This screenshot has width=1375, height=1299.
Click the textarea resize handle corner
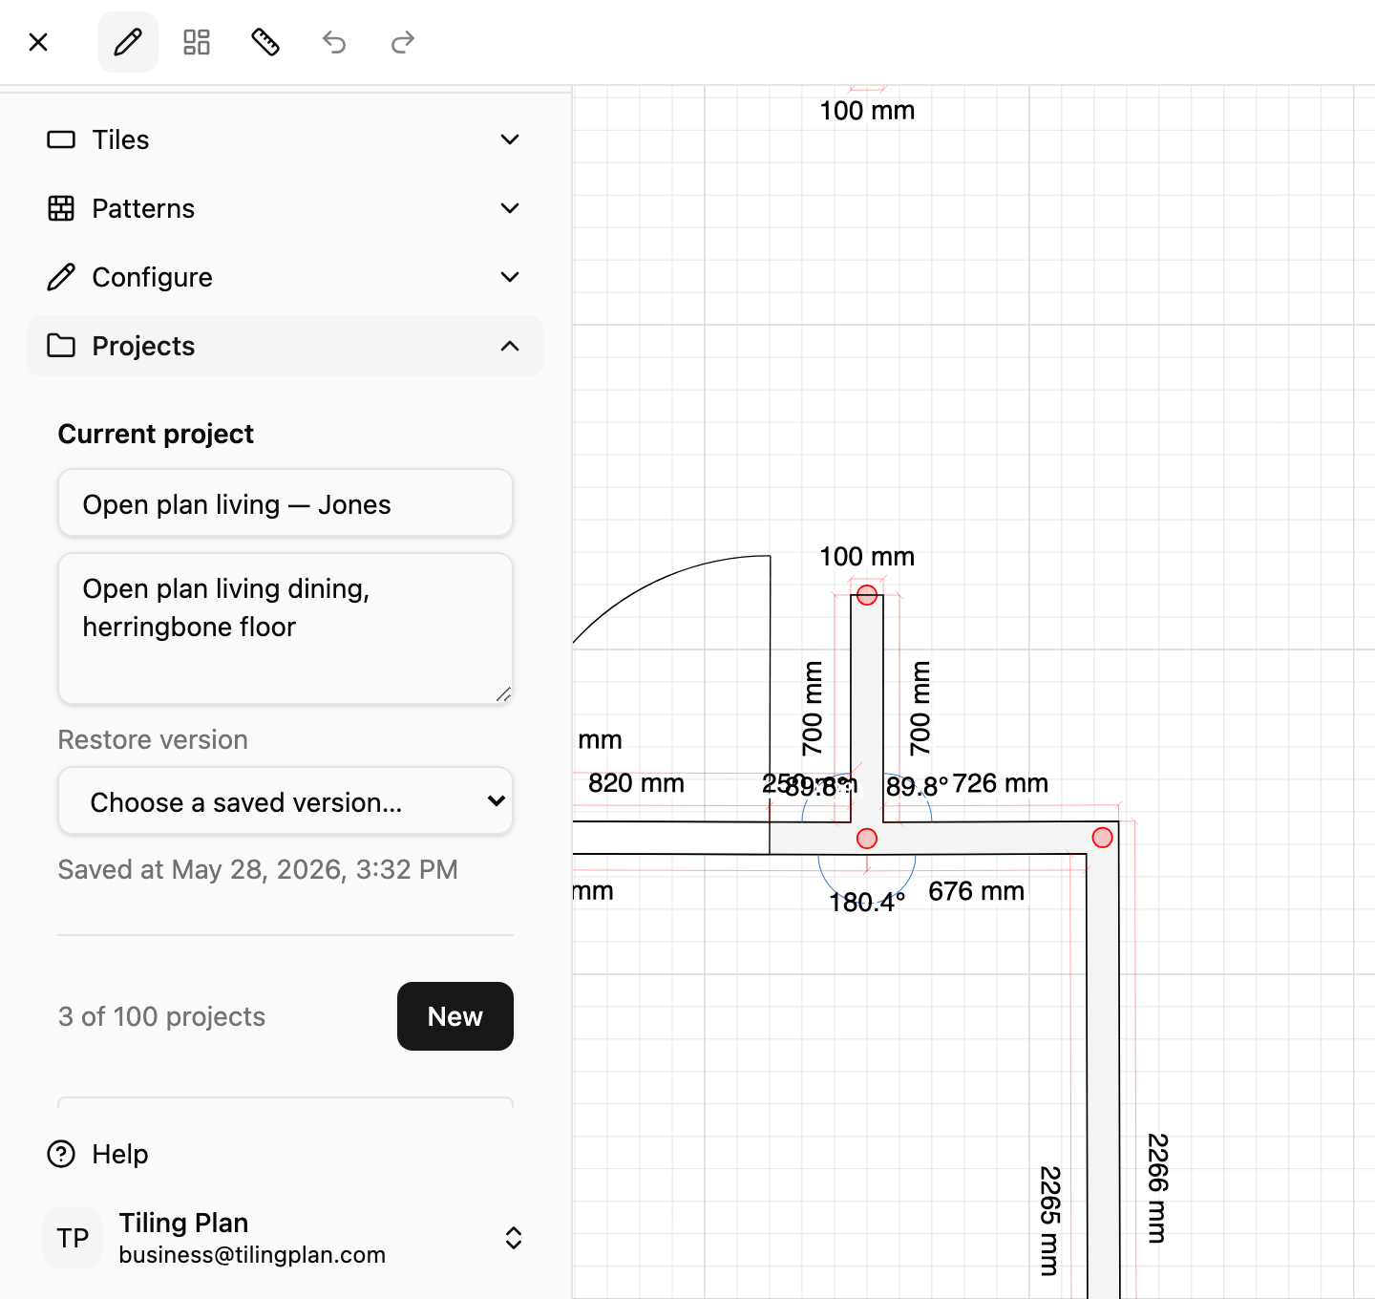click(x=503, y=694)
